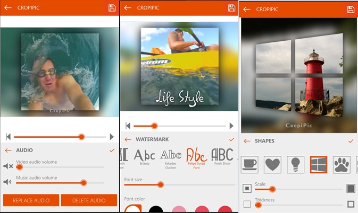Go back from the Audio panel

click(x=8, y=150)
